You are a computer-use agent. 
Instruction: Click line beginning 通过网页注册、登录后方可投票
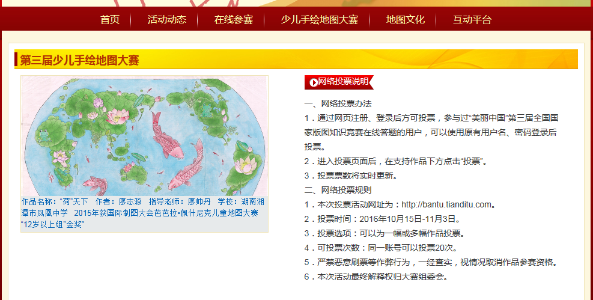coord(431,132)
